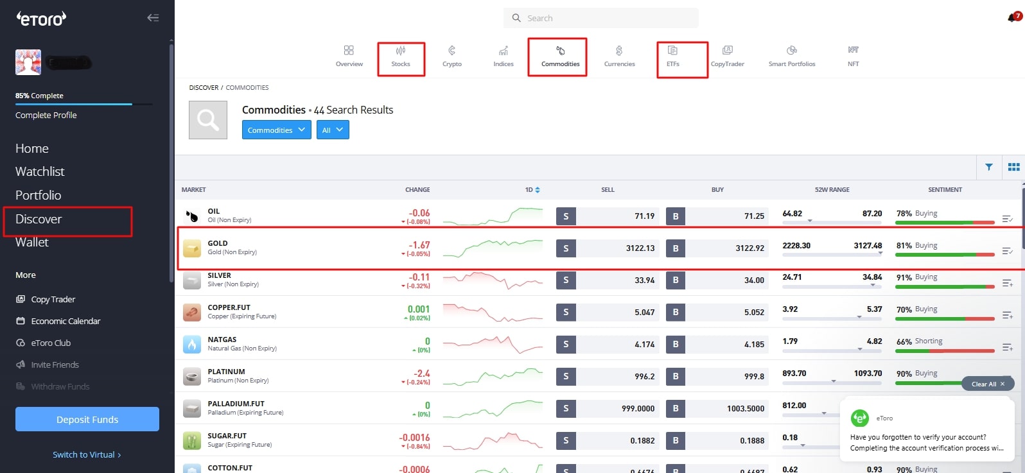1025x473 pixels.
Task: Add NATGAS to watchlist via row icon
Action: [1007, 347]
